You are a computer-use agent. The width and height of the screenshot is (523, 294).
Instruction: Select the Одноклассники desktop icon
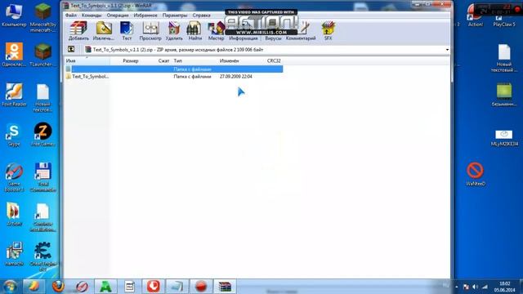[x=14, y=55]
